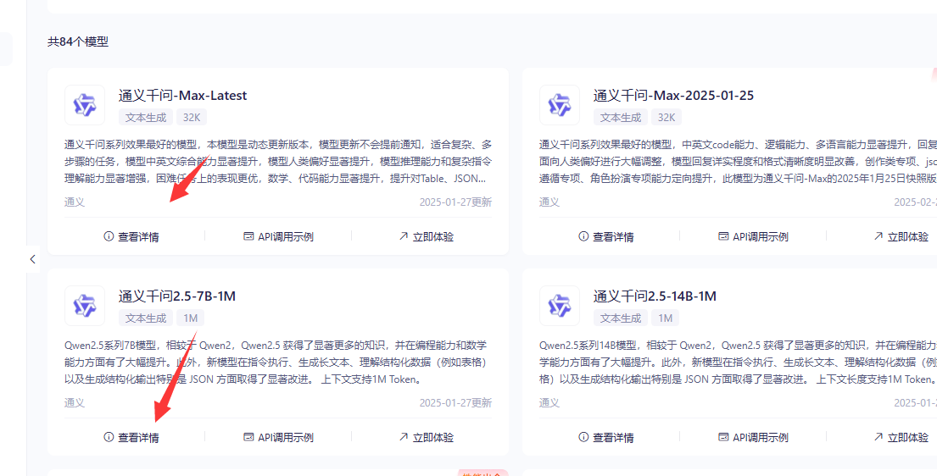The image size is (937, 476).
Task: Click the 32K tag on 通义千问-Max-2025-01-25
Action: pyautogui.click(x=666, y=118)
